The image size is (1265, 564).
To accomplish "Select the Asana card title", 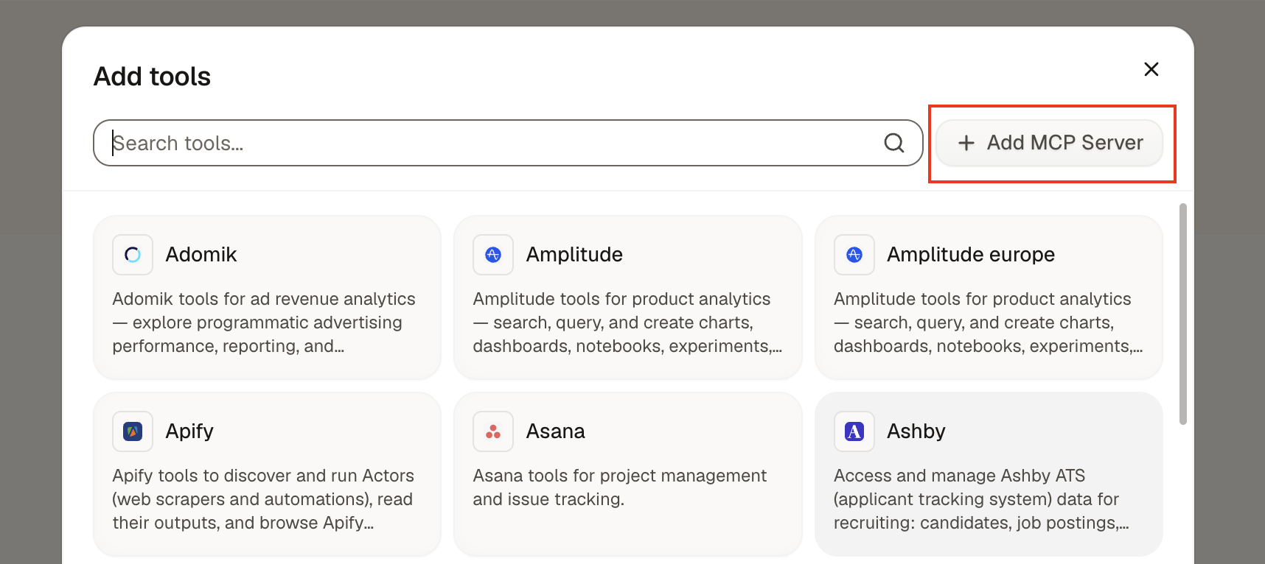I will tap(556, 431).
